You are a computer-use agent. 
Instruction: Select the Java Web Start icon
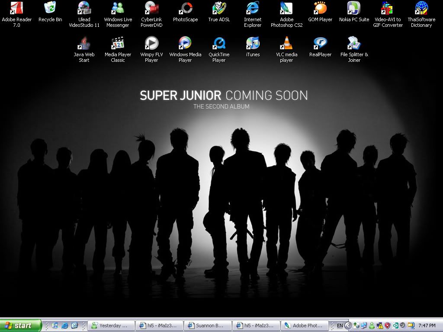tap(84, 49)
